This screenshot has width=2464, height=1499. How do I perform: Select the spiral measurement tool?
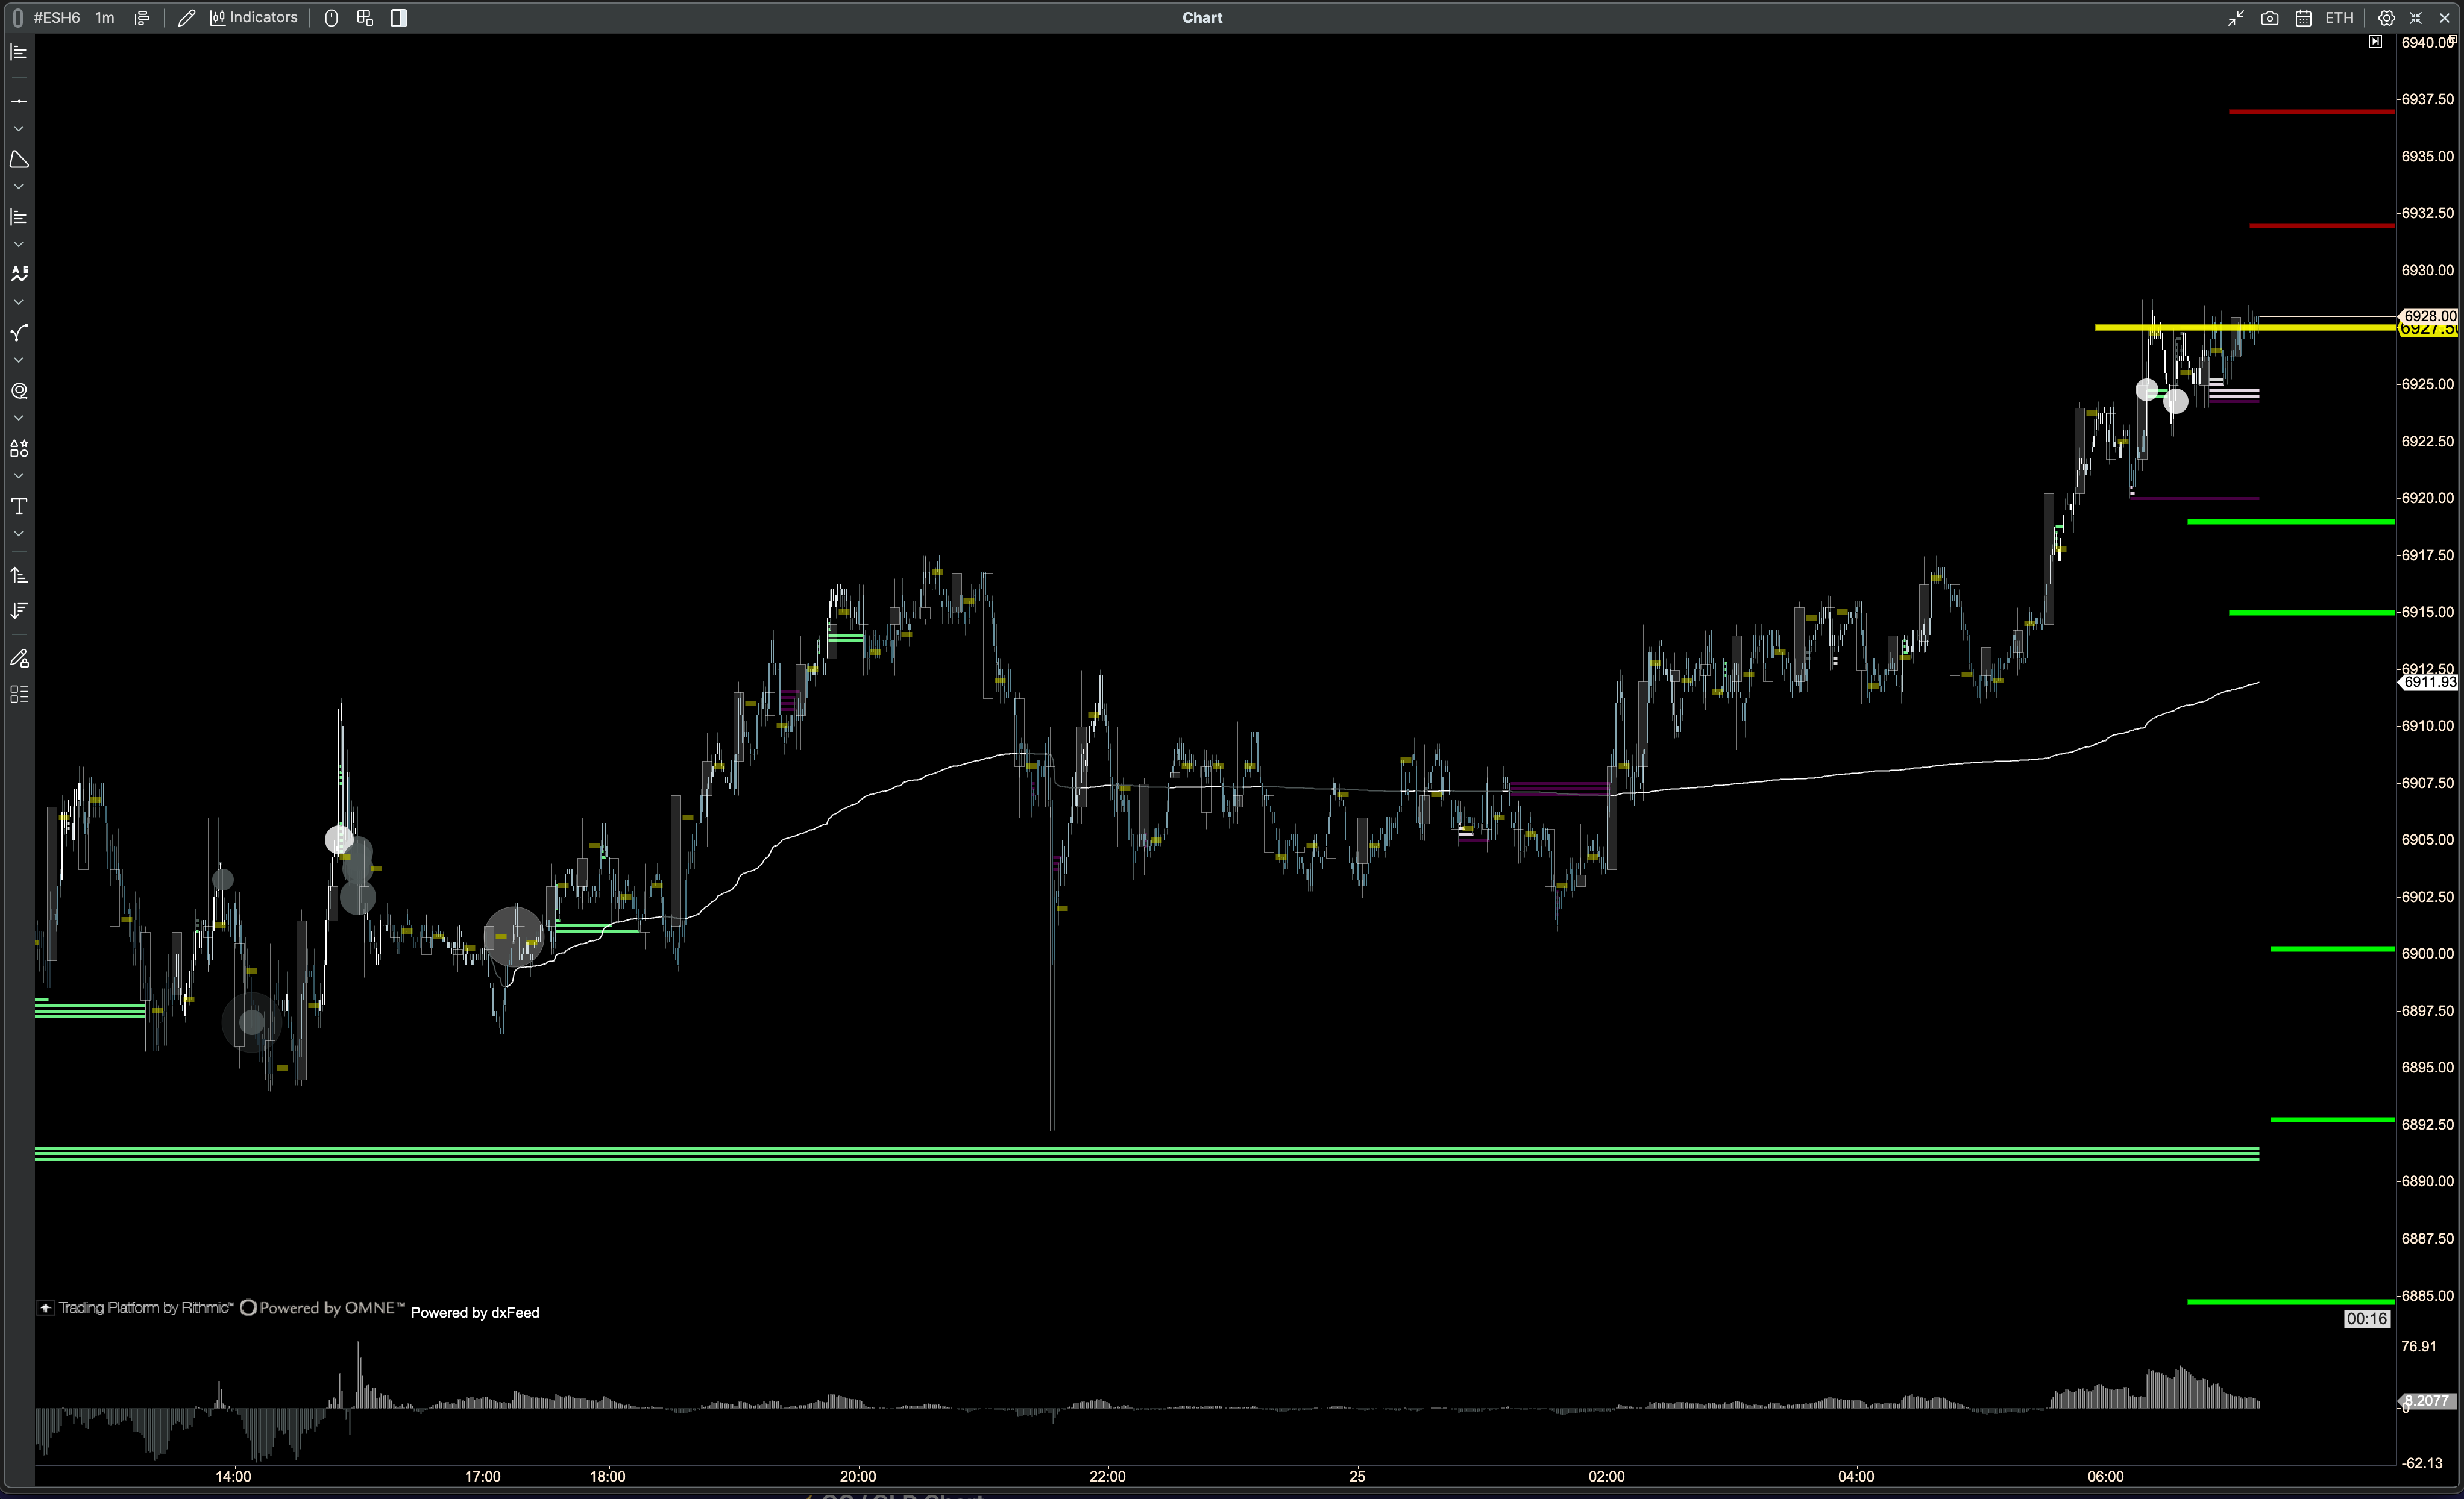[x=19, y=391]
